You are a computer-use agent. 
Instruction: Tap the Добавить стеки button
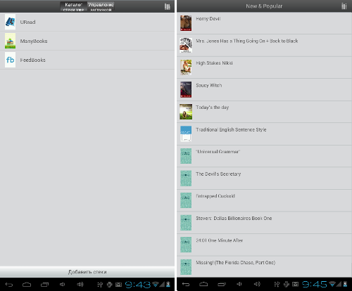(87, 272)
